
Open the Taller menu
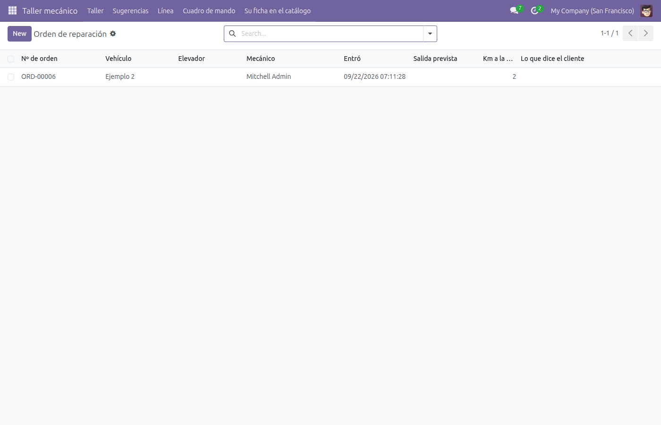[95, 11]
